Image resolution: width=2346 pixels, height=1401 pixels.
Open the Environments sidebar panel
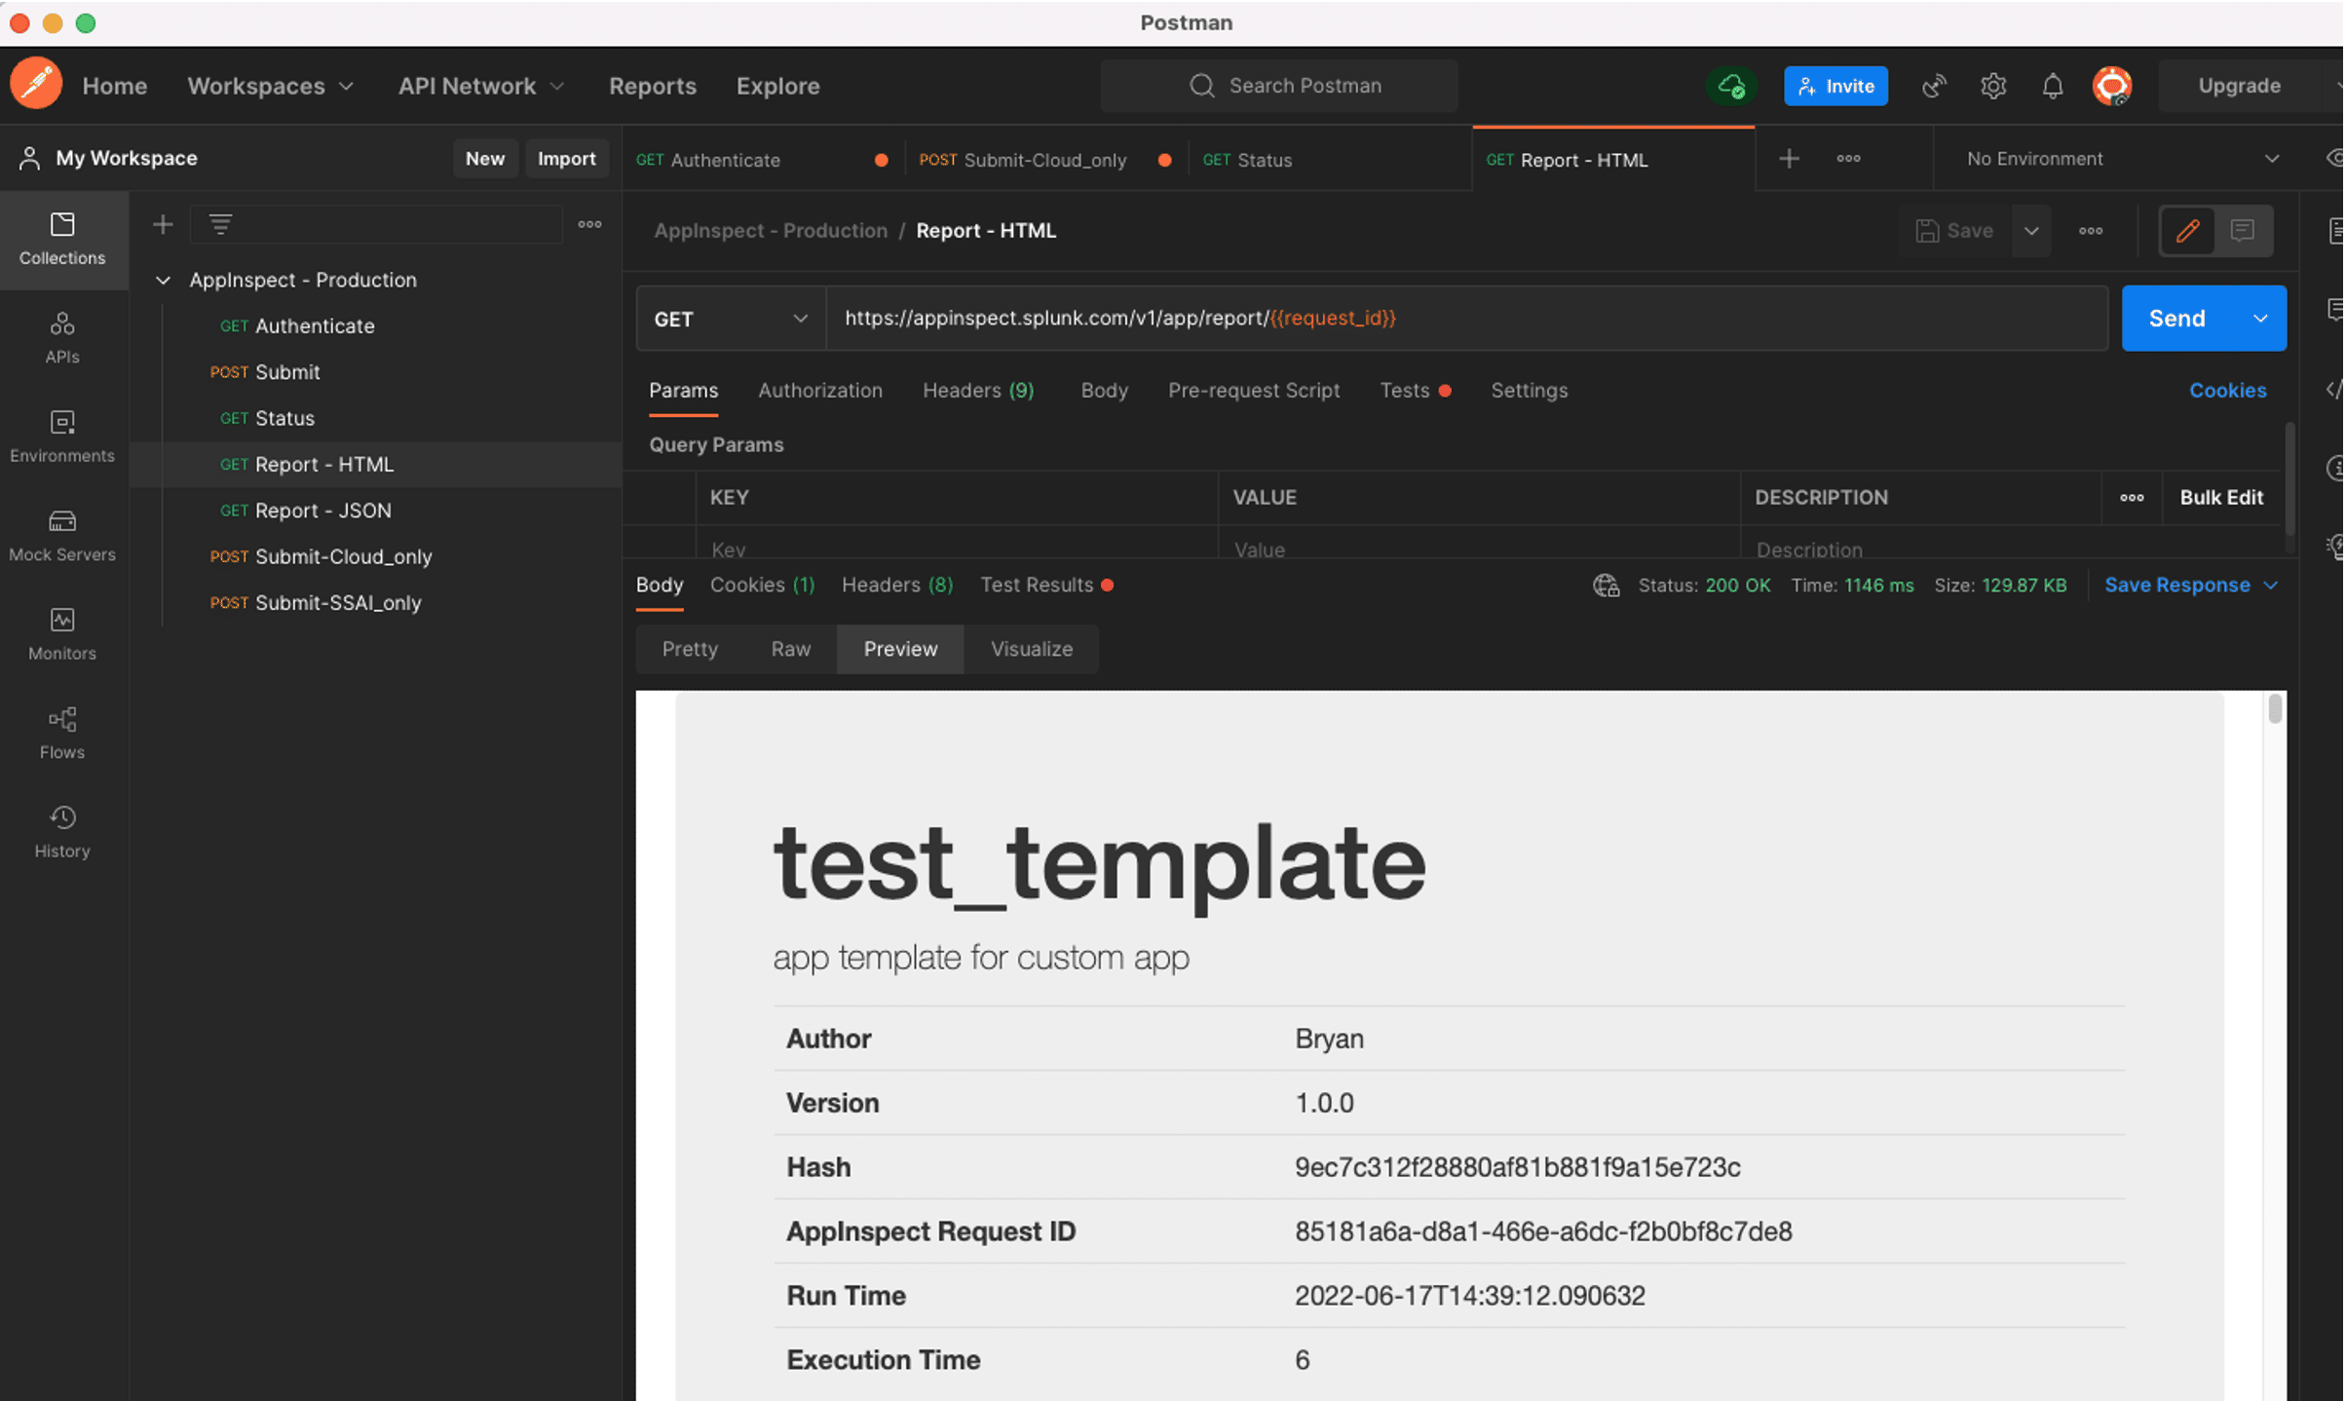[x=62, y=436]
